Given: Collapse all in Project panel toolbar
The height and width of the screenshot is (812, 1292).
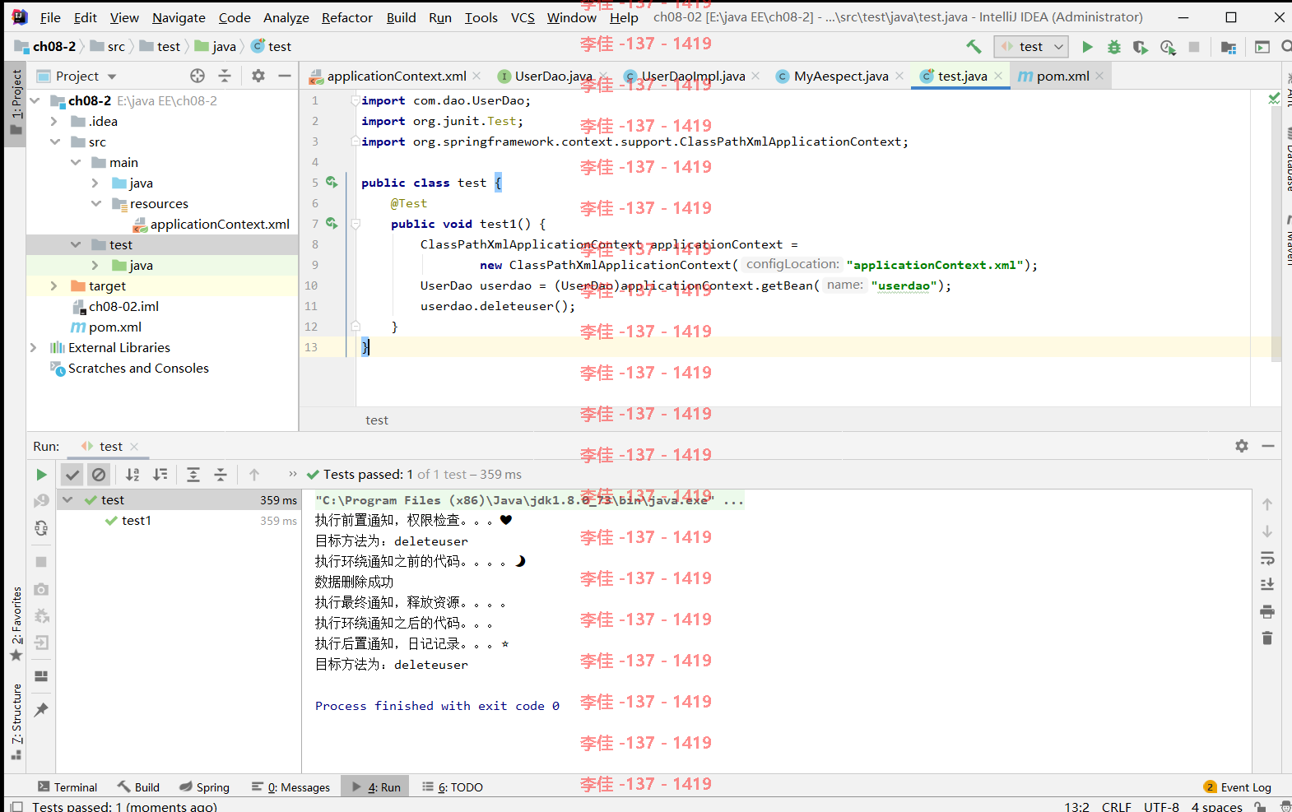Looking at the screenshot, I should [x=225, y=76].
